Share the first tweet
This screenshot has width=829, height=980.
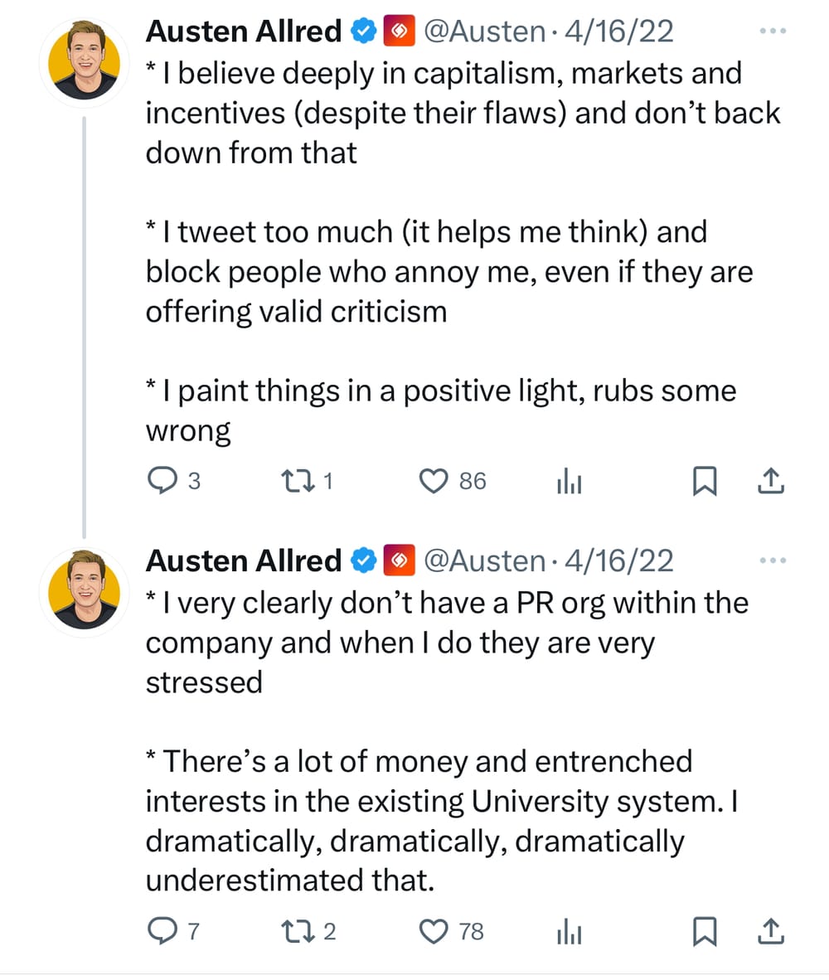point(770,480)
